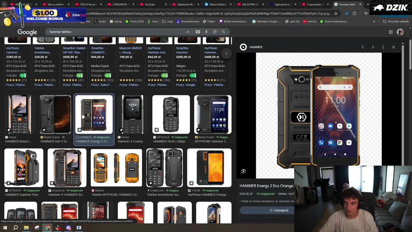Start voice search with the microphone icon
Screen dimensions: 412x232
[x=206, y=32]
